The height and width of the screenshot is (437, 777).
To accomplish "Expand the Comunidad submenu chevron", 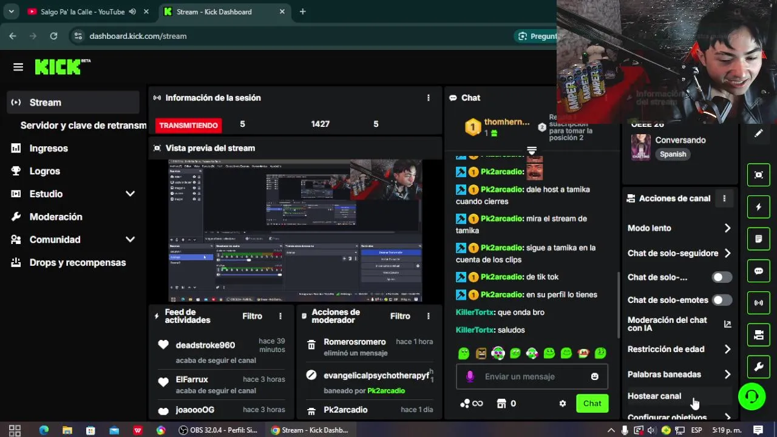I will [130, 240].
